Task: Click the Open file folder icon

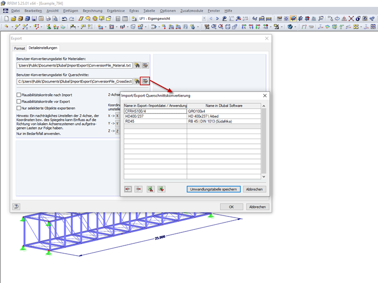Action: point(13,18)
